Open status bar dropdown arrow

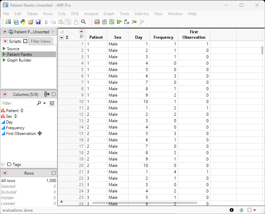(255, 210)
